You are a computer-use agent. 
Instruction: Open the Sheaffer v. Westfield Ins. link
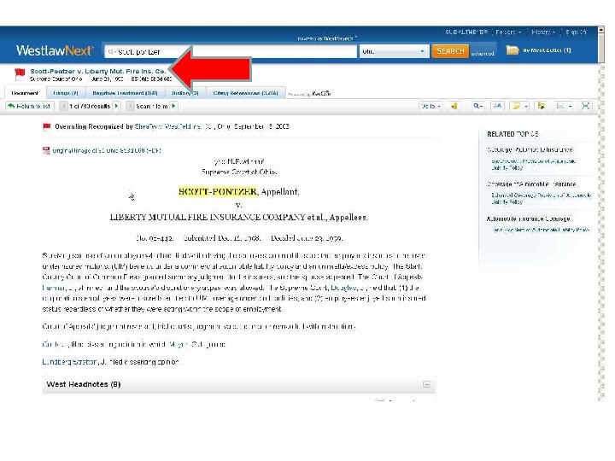point(174,126)
